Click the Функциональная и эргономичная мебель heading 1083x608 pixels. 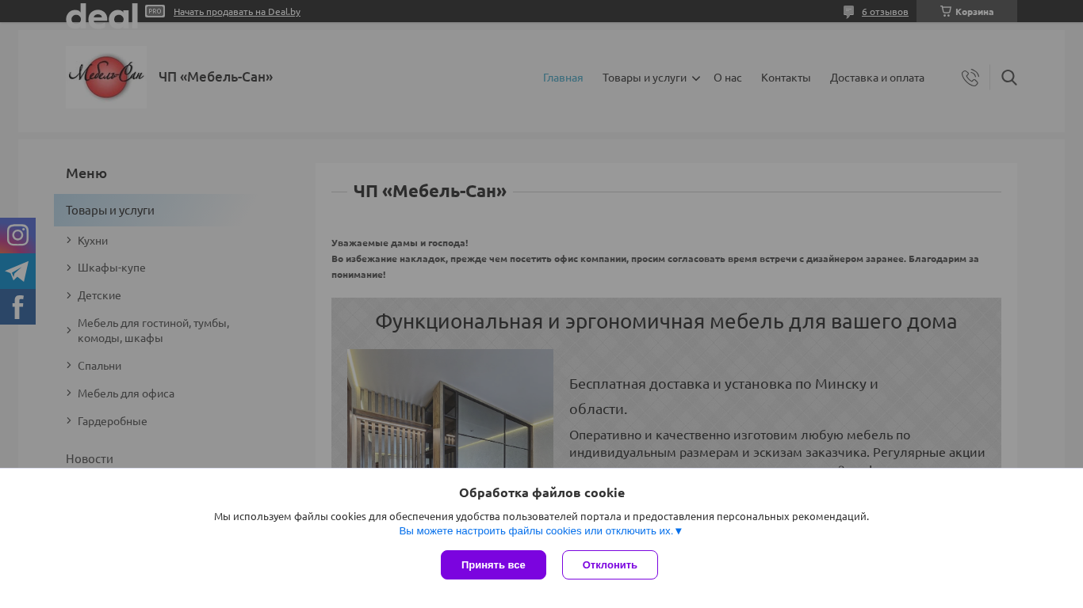pyautogui.click(x=666, y=321)
